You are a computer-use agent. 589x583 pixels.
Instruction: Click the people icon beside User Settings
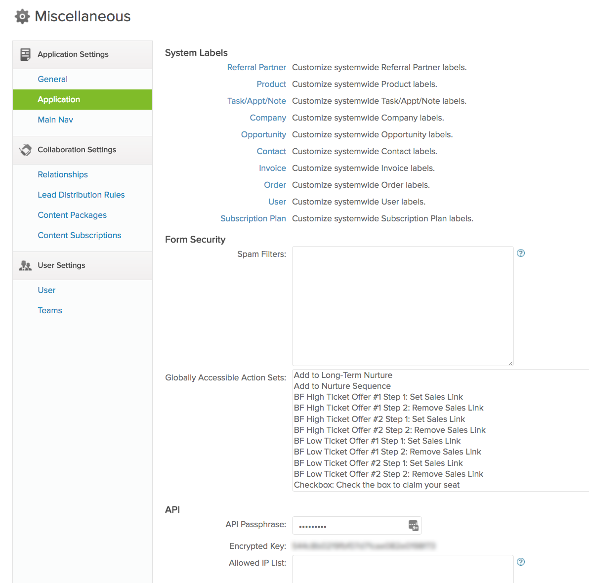(x=25, y=265)
